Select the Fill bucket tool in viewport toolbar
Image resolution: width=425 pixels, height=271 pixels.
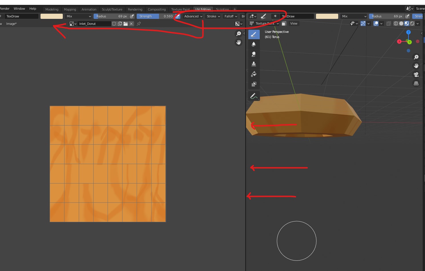tap(254, 74)
